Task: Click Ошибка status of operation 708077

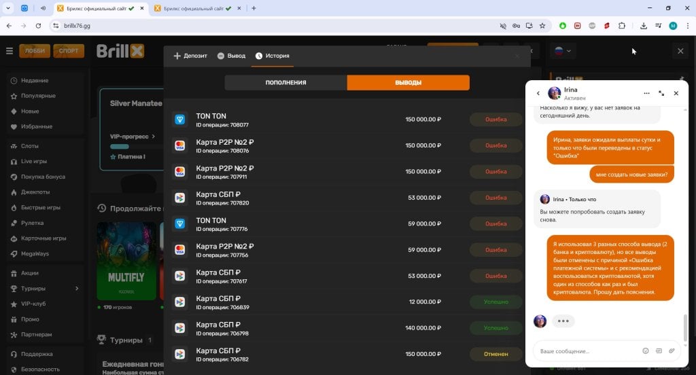Action: [x=495, y=120]
